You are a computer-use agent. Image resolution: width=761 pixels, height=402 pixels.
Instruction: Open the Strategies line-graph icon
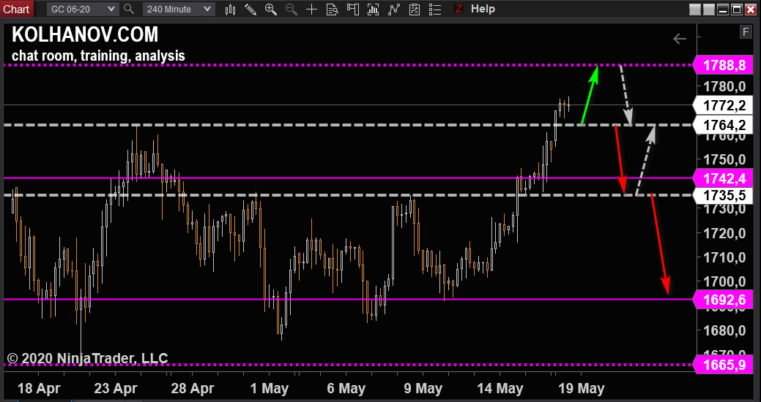click(394, 10)
